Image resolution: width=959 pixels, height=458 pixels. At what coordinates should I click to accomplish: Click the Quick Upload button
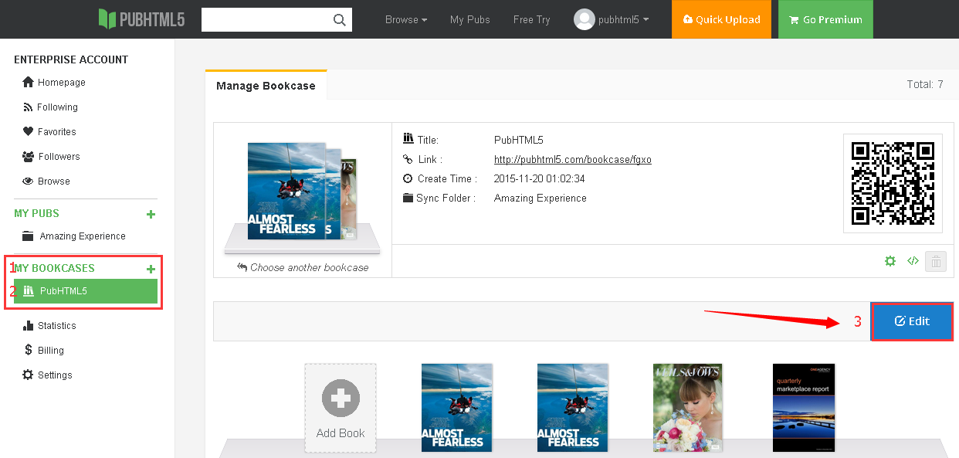tap(721, 19)
